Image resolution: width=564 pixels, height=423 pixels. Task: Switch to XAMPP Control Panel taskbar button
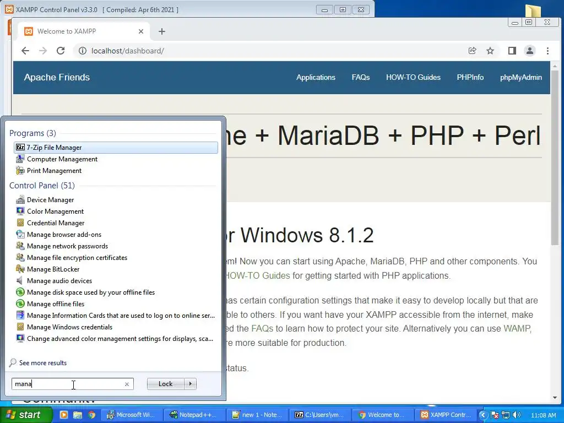pyautogui.click(x=446, y=415)
